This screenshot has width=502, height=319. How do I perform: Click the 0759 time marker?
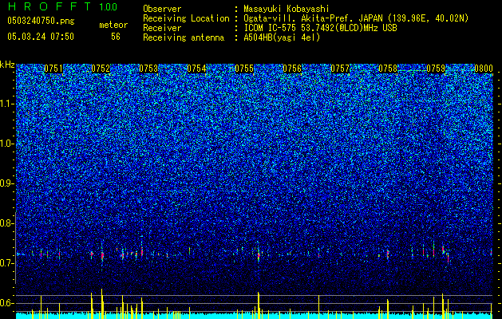click(436, 69)
